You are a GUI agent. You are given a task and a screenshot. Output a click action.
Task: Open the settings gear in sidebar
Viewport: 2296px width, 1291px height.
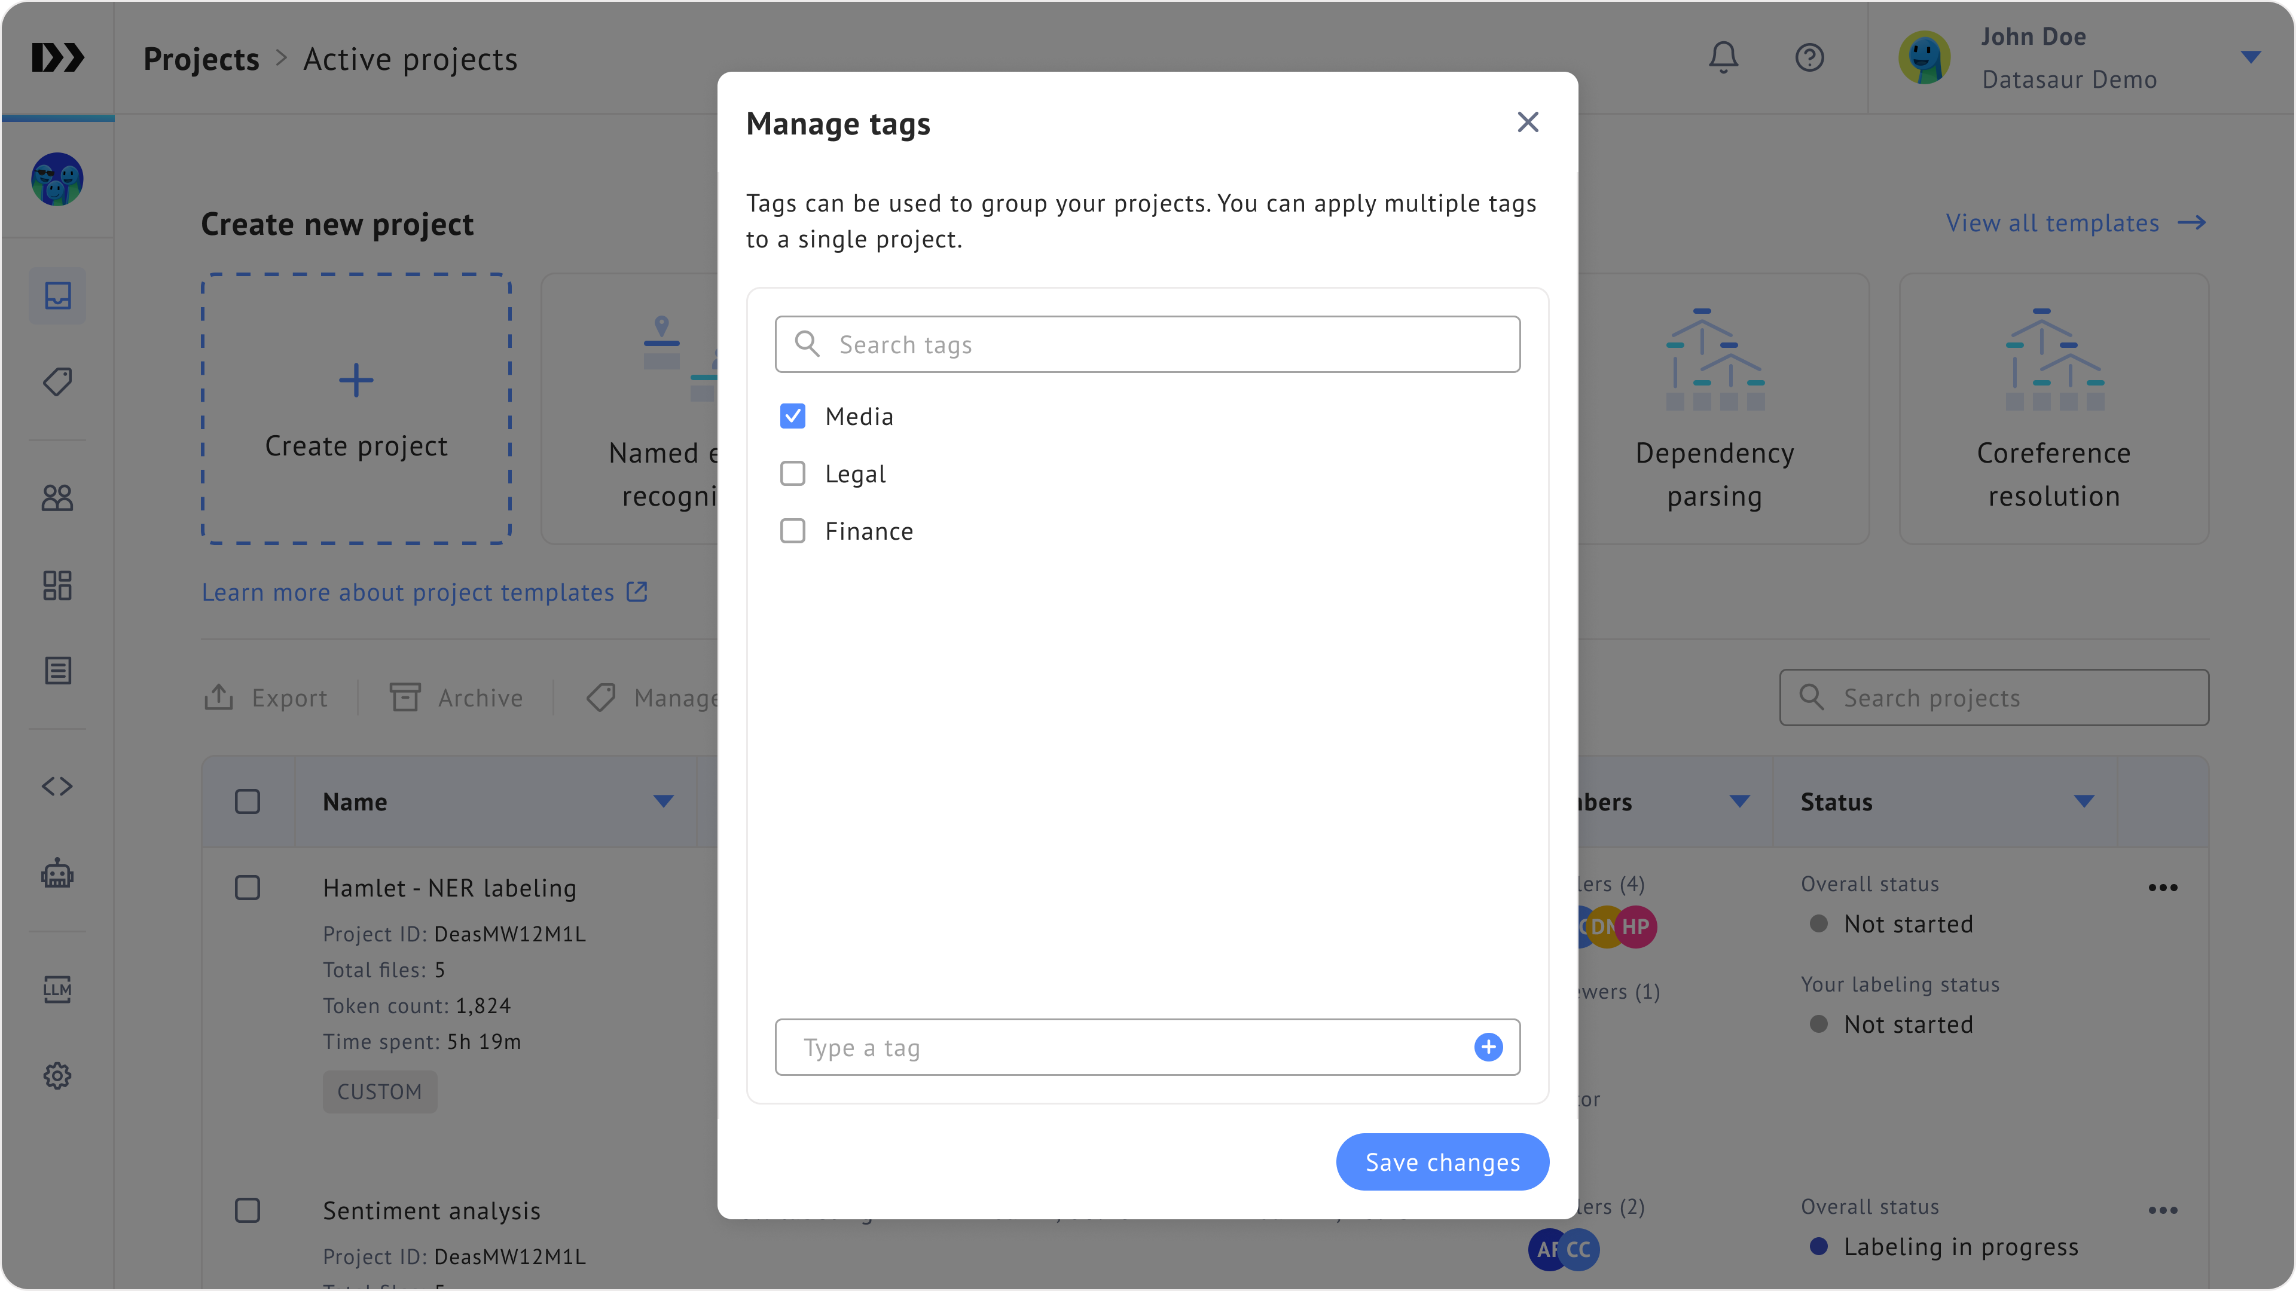tap(58, 1075)
